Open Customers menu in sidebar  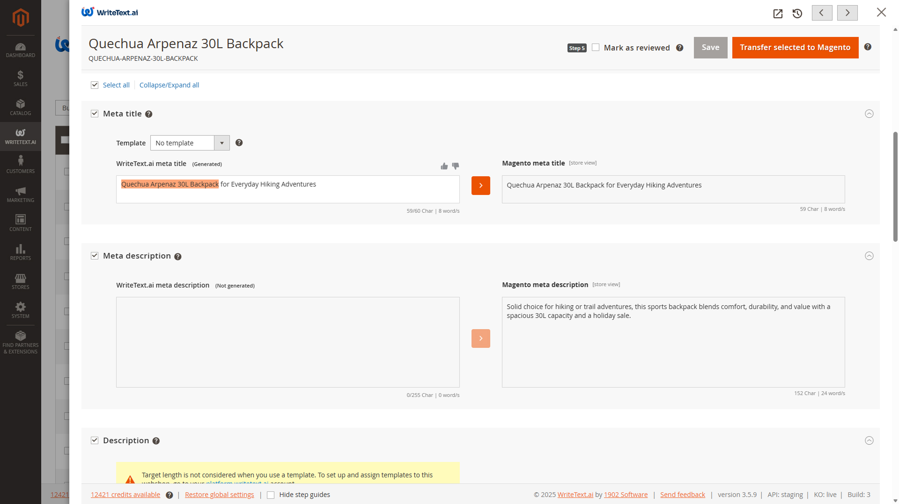[x=21, y=166]
